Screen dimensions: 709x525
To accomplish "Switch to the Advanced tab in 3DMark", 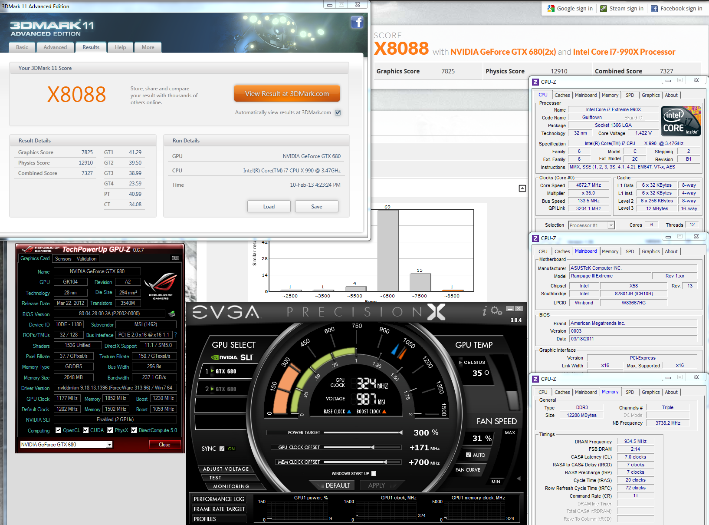I will tap(55, 47).
